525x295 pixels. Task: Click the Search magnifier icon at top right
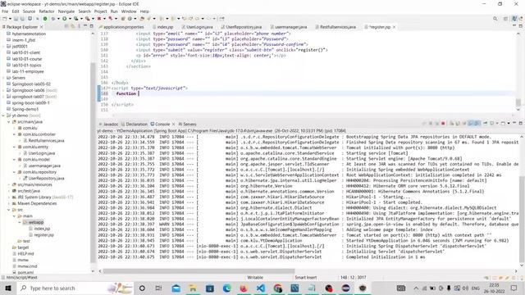point(495,19)
